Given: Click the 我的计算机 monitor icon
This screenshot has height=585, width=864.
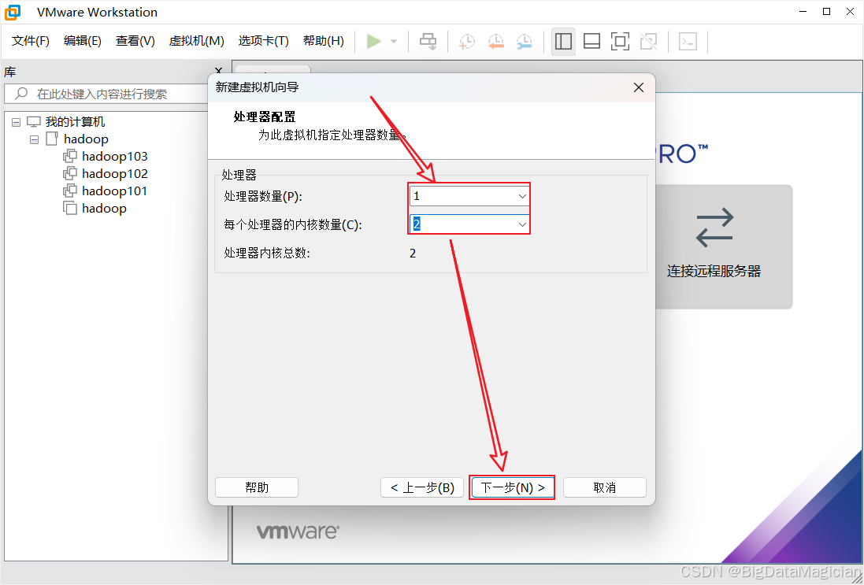Looking at the screenshot, I should pos(34,122).
